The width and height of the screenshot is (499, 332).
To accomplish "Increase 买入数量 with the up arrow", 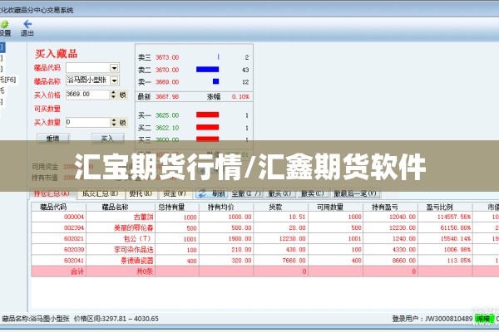I will (x=114, y=120).
